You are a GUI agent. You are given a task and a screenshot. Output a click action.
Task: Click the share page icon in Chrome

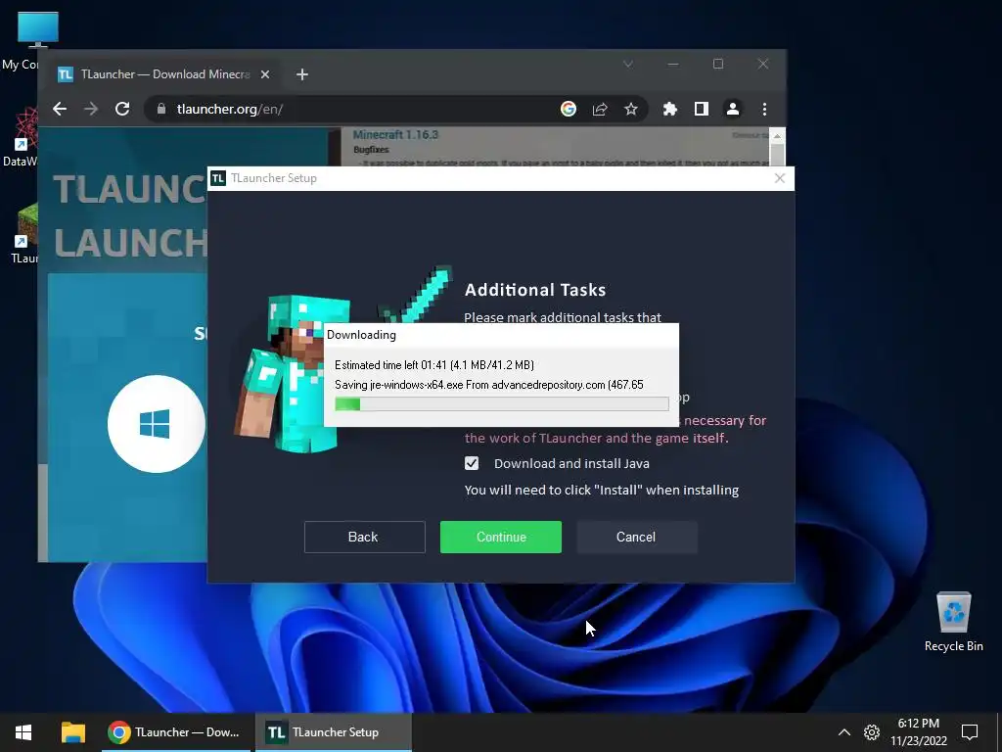pyautogui.click(x=600, y=109)
